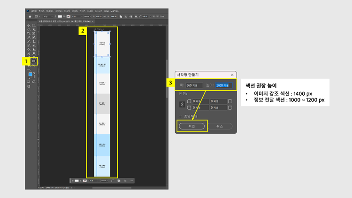Click the 취소 button
Viewport: 352px width, 198px height.
220,126
